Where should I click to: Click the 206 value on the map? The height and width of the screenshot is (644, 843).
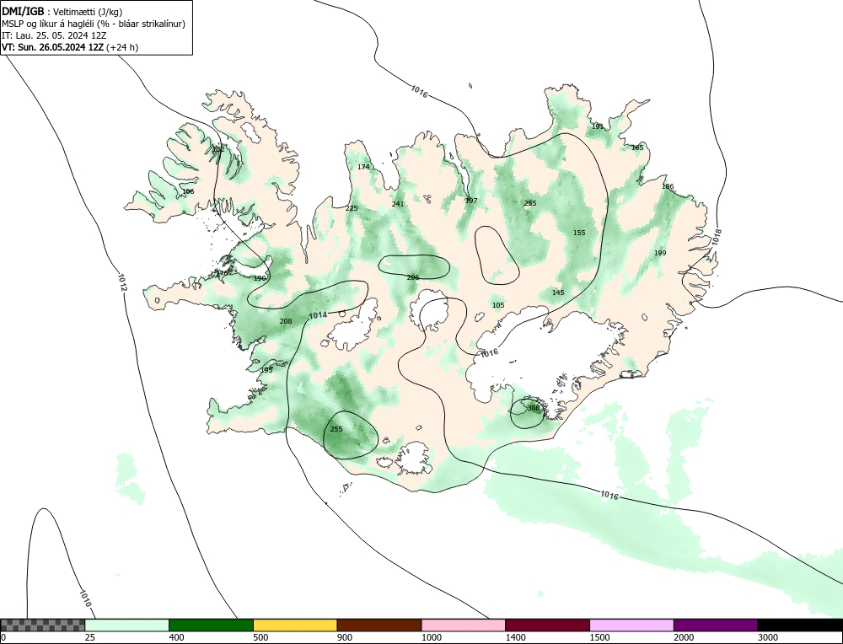point(413,277)
